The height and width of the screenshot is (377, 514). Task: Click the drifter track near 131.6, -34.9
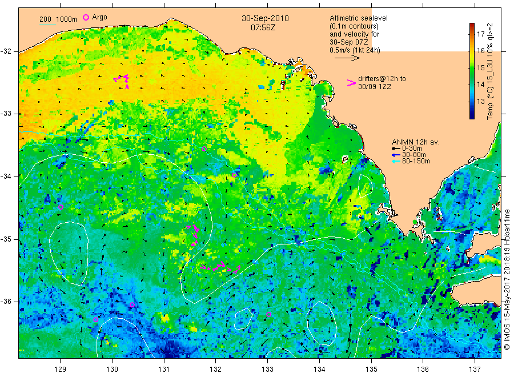[x=194, y=235]
